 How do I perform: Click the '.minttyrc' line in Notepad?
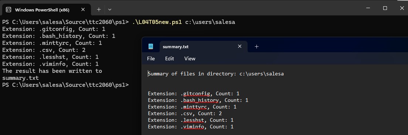coord(192,107)
